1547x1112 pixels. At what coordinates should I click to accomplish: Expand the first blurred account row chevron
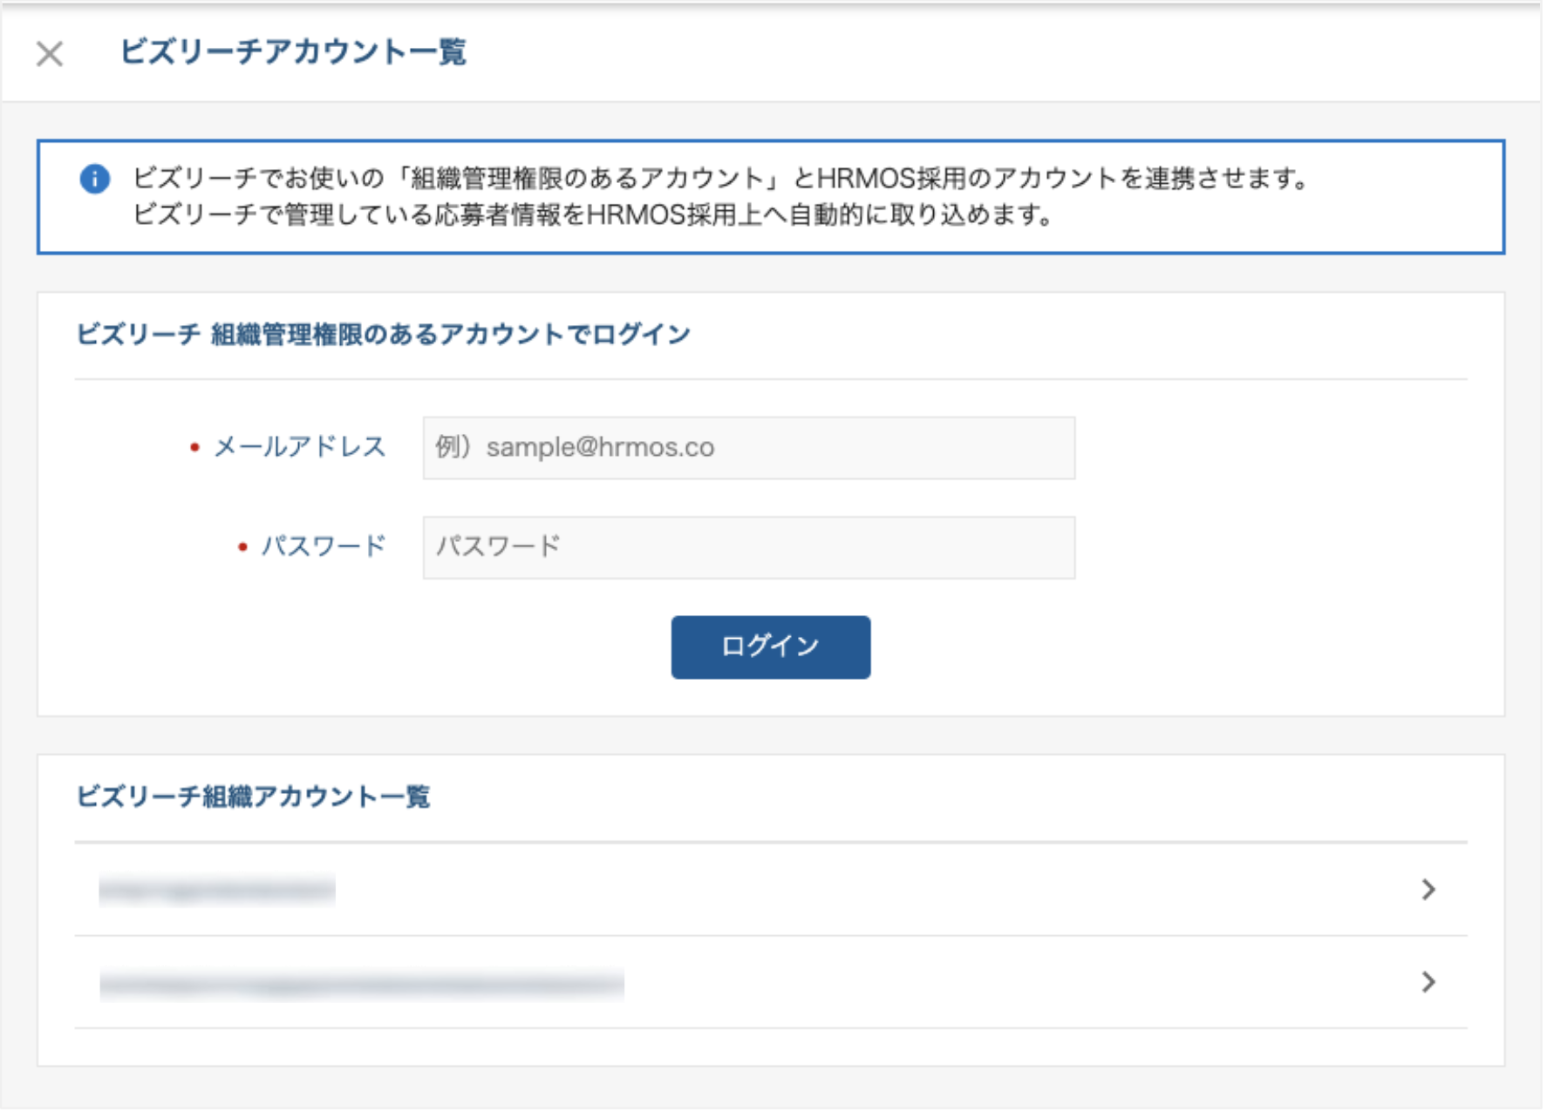(1428, 890)
